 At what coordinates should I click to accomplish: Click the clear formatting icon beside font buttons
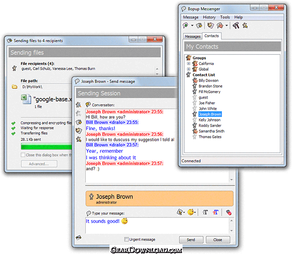[229, 213]
